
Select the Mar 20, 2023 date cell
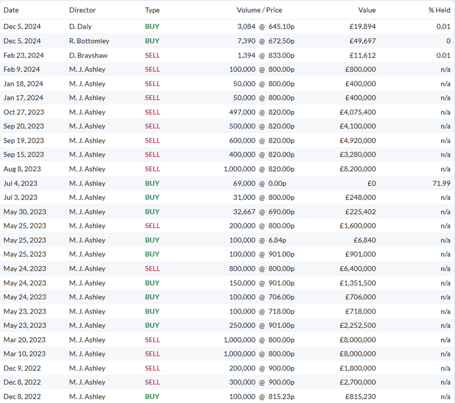tap(24, 340)
